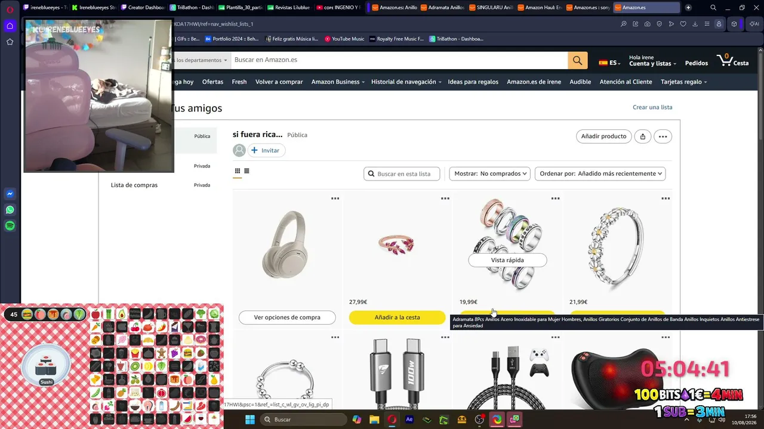Open the Atención al Cliente link
764x429 pixels.
point(626,82)
